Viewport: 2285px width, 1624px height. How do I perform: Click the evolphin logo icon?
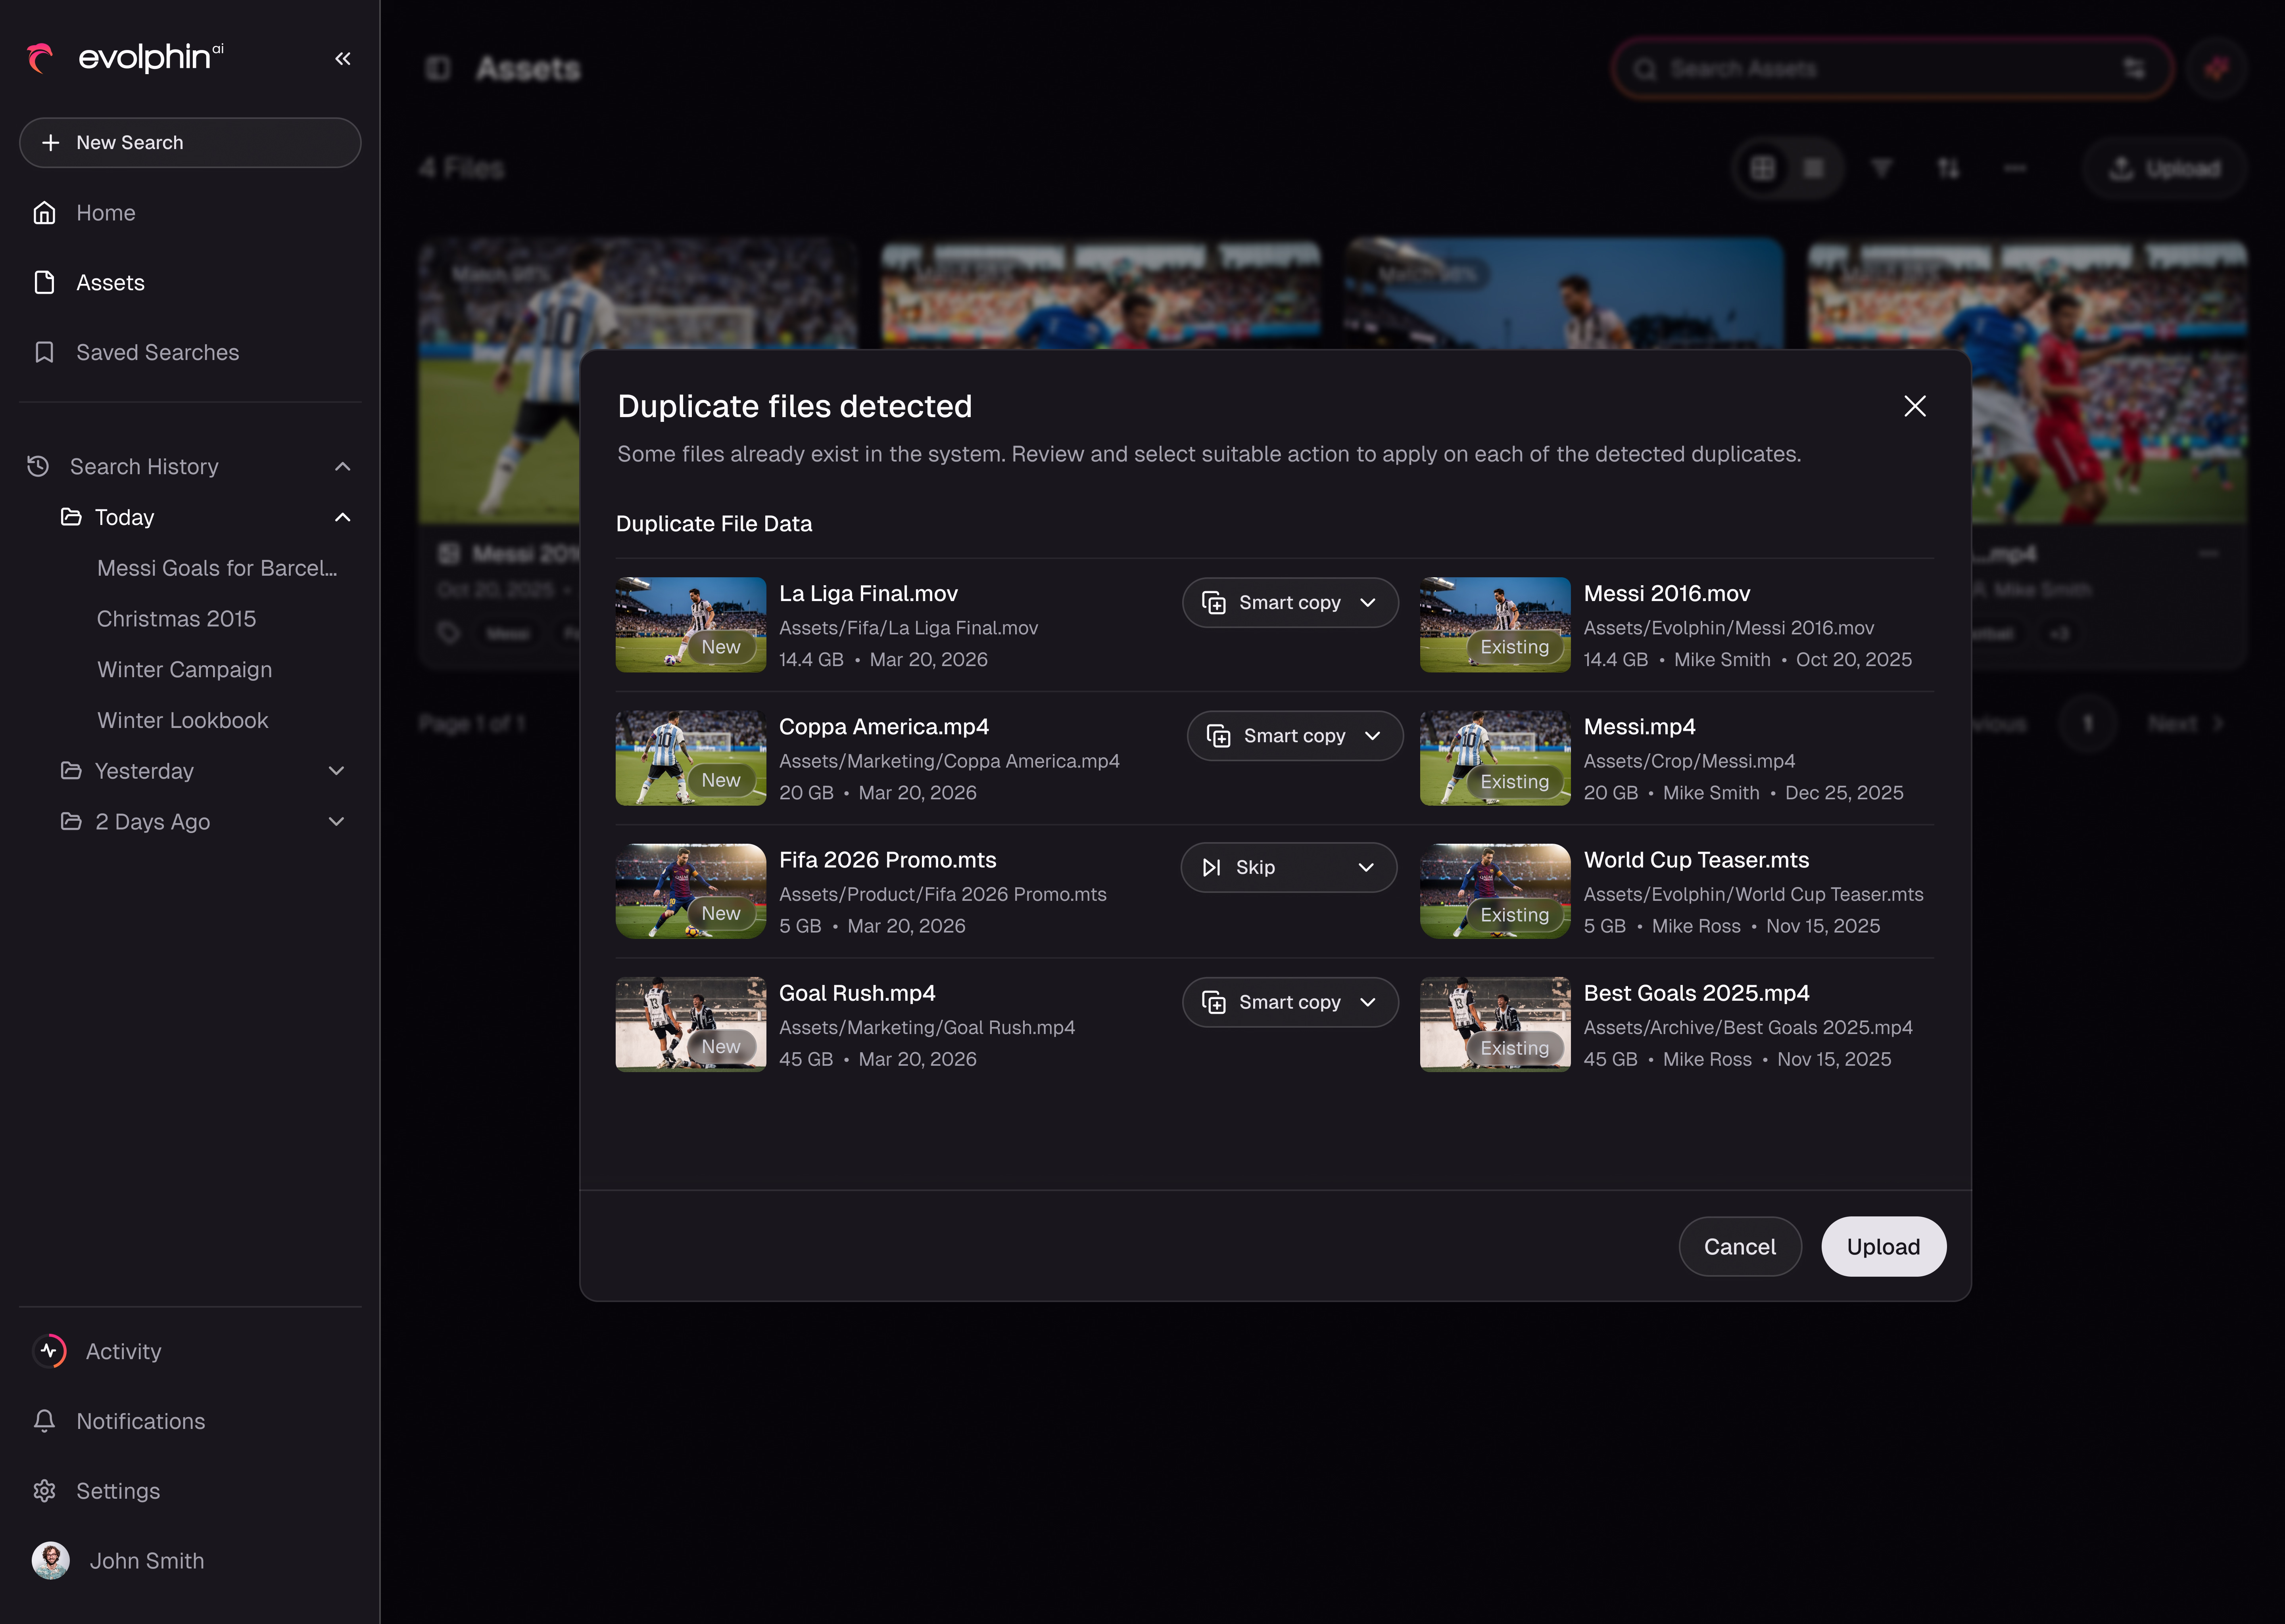point(40,58)
